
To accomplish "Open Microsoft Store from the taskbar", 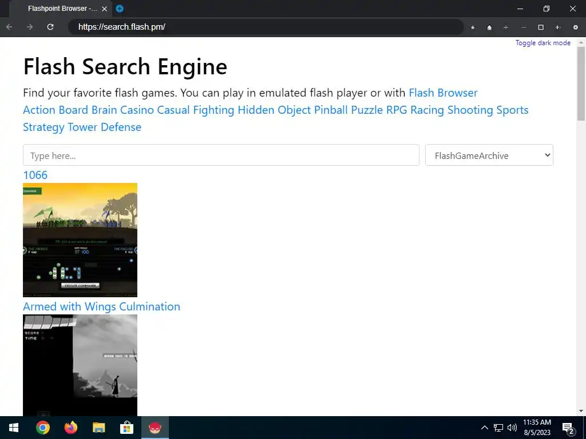I will tap(126, 428).
